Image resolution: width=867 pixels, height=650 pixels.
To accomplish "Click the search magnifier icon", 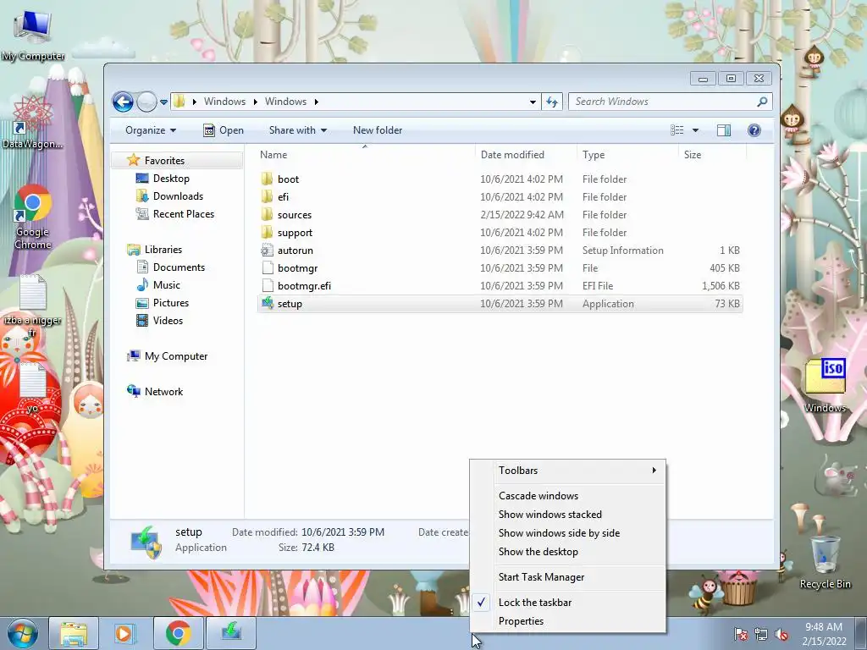I will point(762,102).
